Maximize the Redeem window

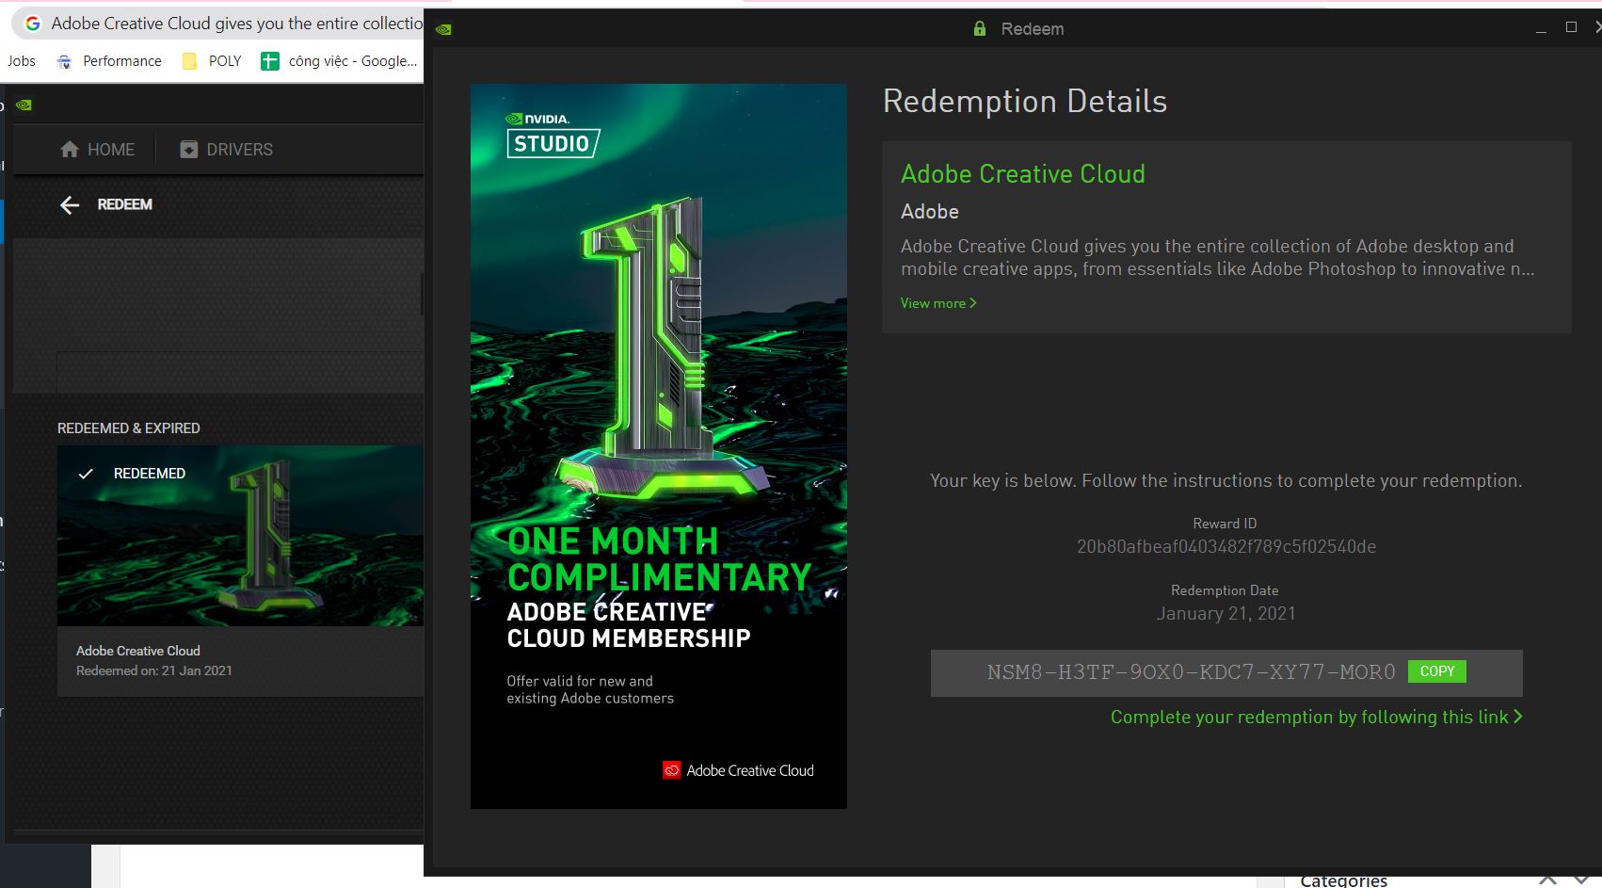click(1571, 28)
